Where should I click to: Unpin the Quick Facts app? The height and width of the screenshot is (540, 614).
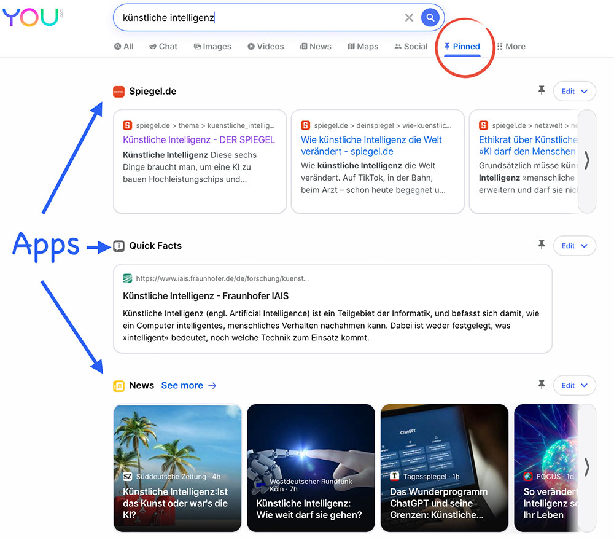(x=542, y=245)
